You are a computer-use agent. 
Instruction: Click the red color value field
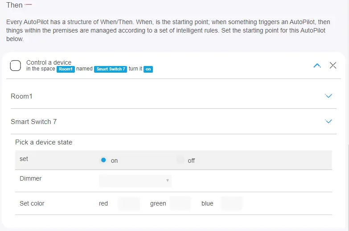(129, 203)
